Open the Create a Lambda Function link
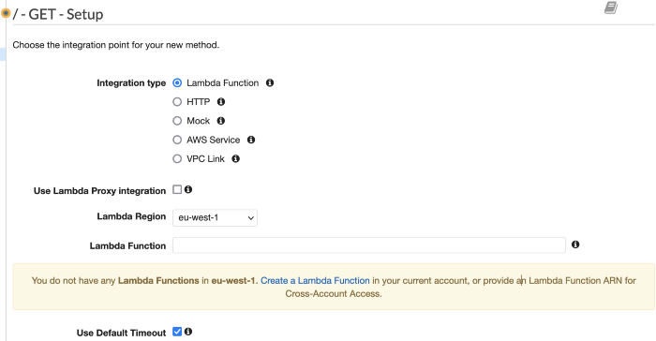Image resolution: width=656 pixels, height=341 pixels. [x=315, y=280]
